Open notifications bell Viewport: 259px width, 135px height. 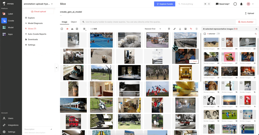pos(241,4)
